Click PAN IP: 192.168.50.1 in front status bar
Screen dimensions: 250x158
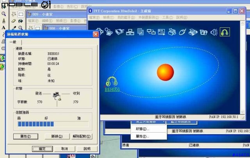pos(223,117)
